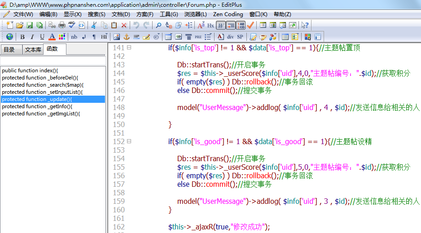Toggle Word wrap (W) button
421x233 pixels.
coord(221,25)
